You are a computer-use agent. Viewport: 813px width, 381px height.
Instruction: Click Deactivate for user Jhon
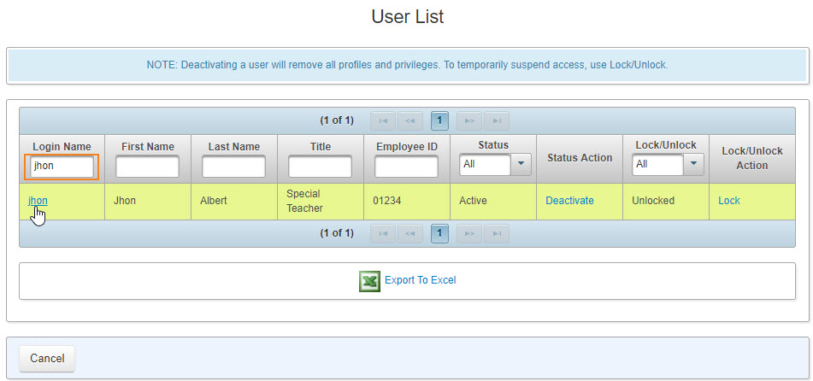pos(569,201)
